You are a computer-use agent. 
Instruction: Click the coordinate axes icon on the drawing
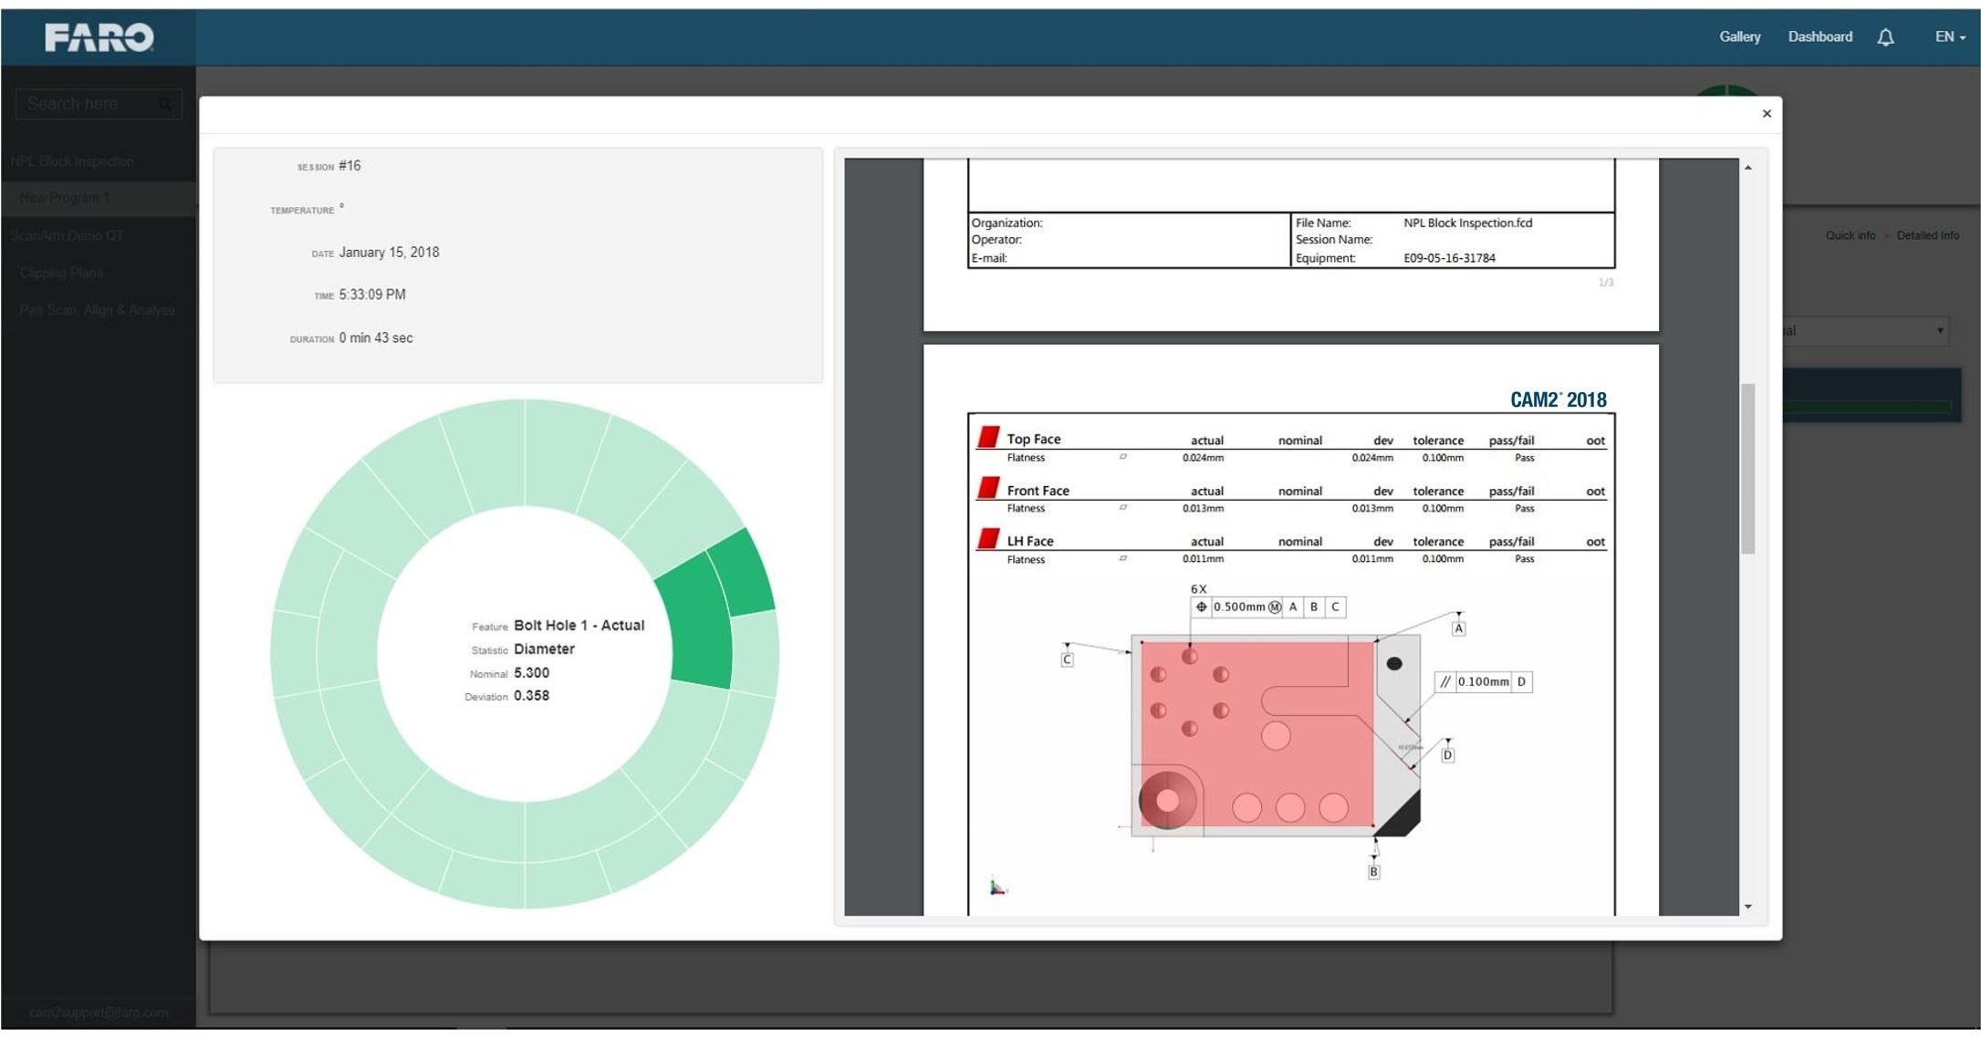coord(997,886)
